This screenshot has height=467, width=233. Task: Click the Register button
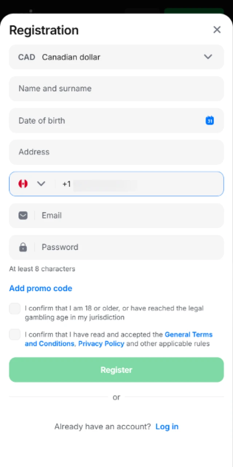pyautogui.click(x=116, y=370)
